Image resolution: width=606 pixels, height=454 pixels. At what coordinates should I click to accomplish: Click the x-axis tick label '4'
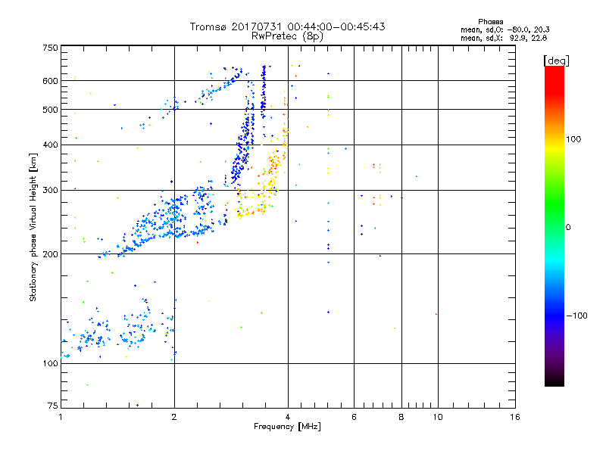click(288, 417)
